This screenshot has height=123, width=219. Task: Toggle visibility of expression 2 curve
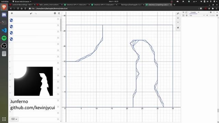(11, 27)
